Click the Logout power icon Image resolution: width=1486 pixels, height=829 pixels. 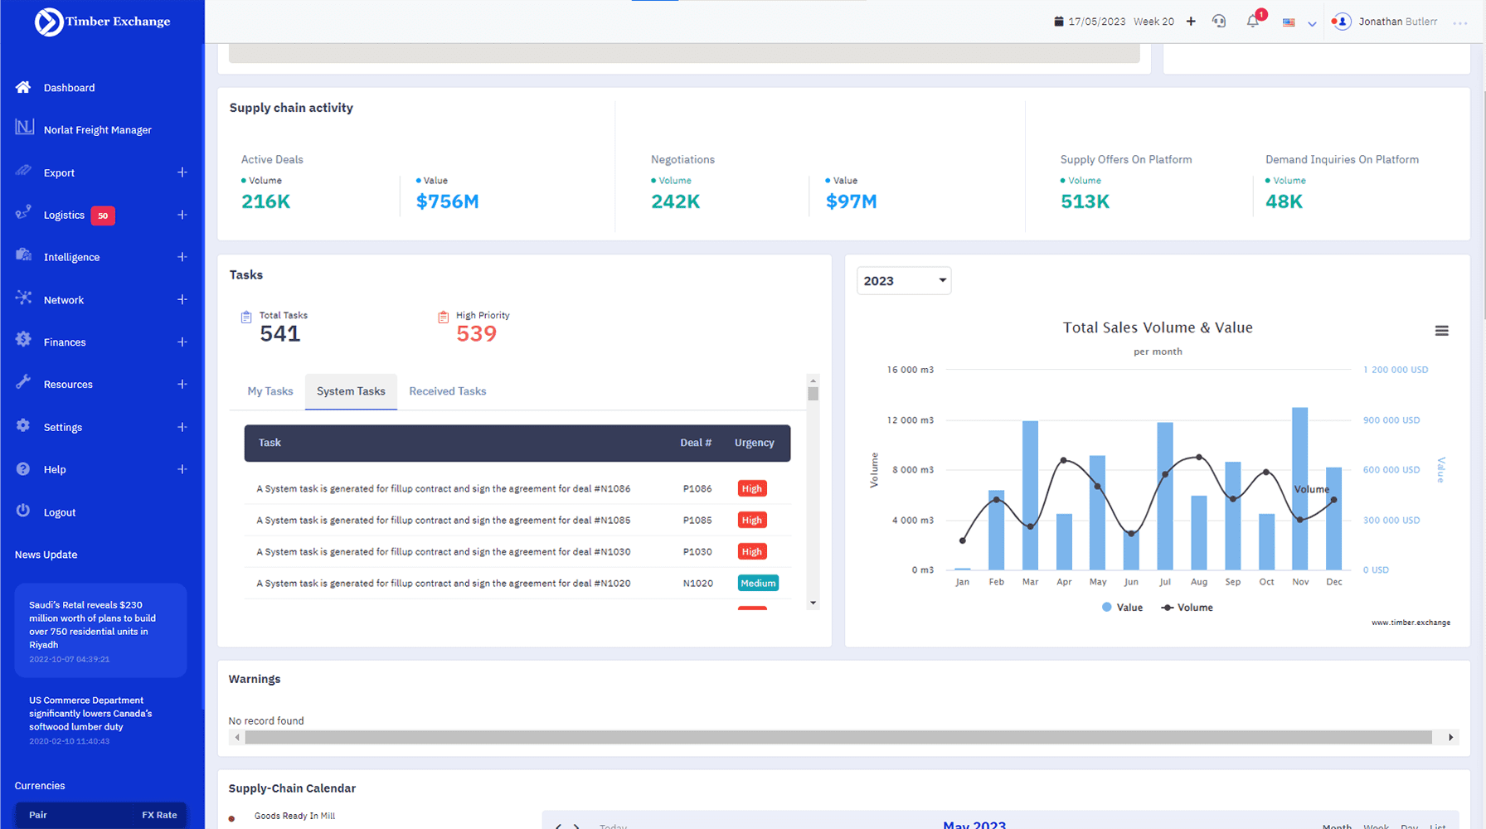pos(23,511)
